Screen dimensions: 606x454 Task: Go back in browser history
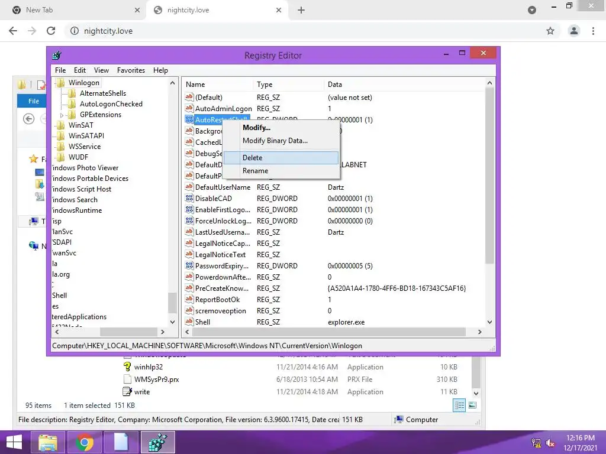[13, 31]
